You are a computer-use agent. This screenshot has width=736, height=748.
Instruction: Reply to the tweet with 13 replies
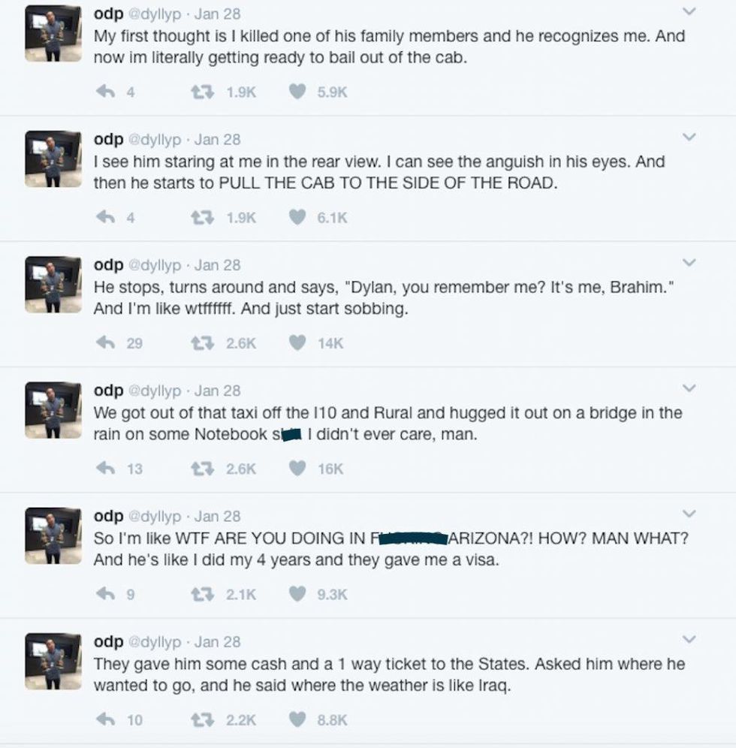tap(106, 469)
